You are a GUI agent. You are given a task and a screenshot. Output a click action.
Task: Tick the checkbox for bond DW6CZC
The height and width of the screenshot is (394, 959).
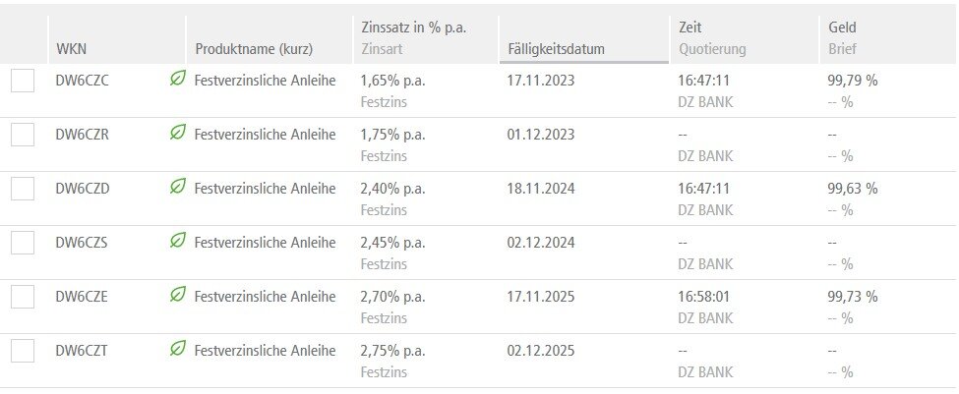point(23,82)
